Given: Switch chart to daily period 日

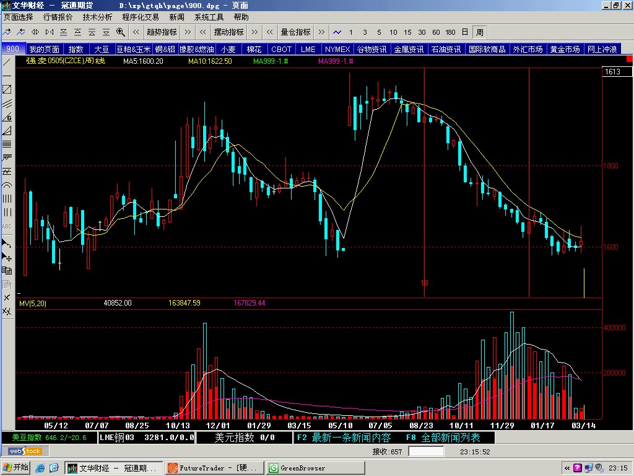Looking at the screenshot, I should click(465, 32).
